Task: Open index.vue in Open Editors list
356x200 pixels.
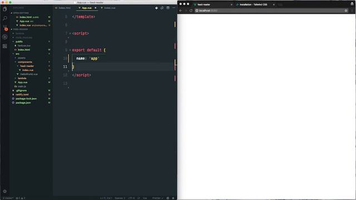Action: coord(33,25)
